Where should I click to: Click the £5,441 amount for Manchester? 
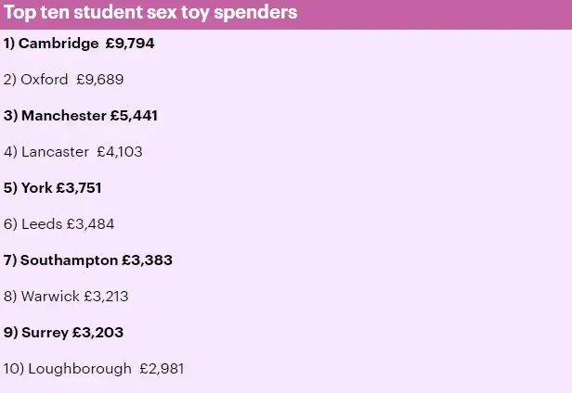134,116
